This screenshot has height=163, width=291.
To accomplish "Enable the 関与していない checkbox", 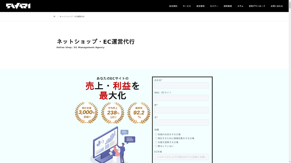I will click(156, 146).
